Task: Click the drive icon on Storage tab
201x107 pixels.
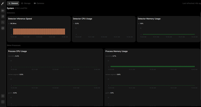Action: click(x=22, y=3)
